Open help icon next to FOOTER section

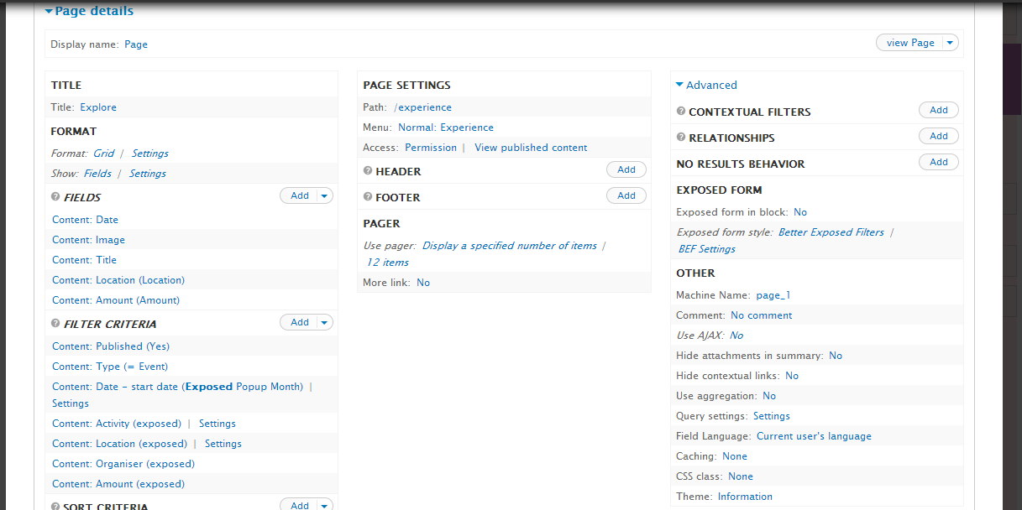point(368,197)
